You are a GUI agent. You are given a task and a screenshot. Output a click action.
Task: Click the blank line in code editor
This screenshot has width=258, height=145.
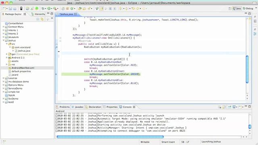coord(153,53)
